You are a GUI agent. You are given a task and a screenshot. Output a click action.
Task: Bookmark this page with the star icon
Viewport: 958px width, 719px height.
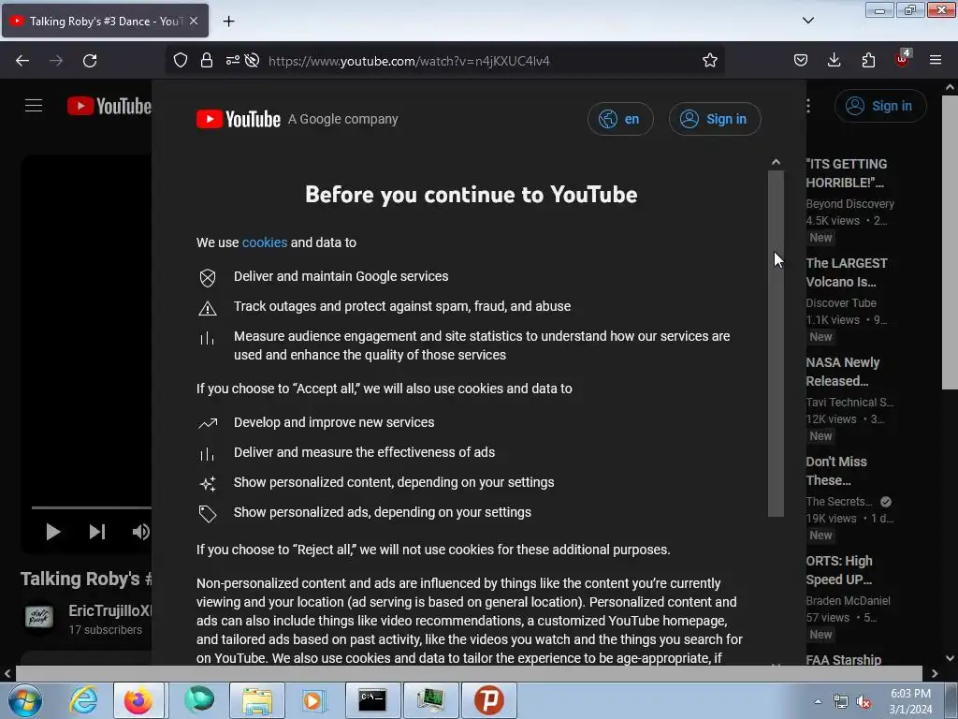709,61
